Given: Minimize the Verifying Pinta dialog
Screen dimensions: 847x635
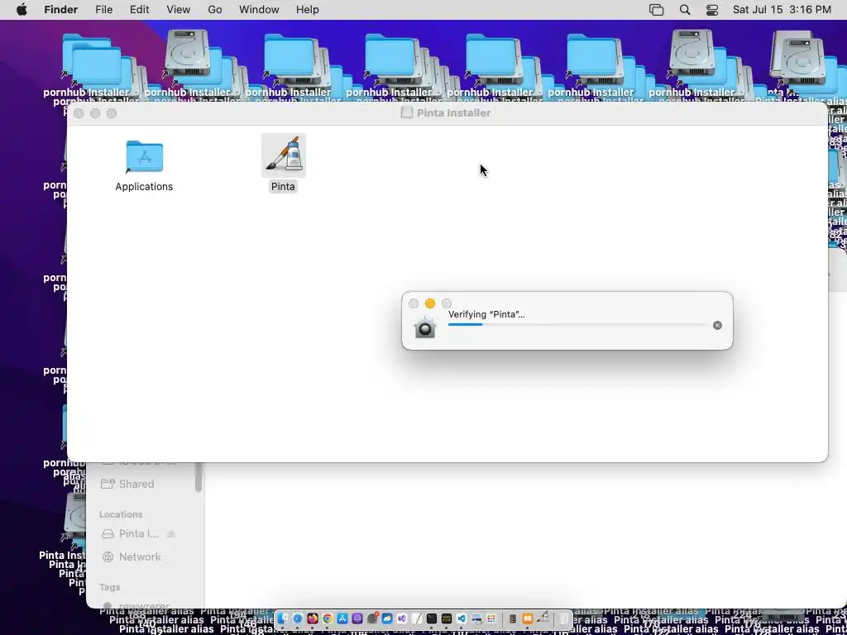Looking at the screenshot, I should pos(430,303).
